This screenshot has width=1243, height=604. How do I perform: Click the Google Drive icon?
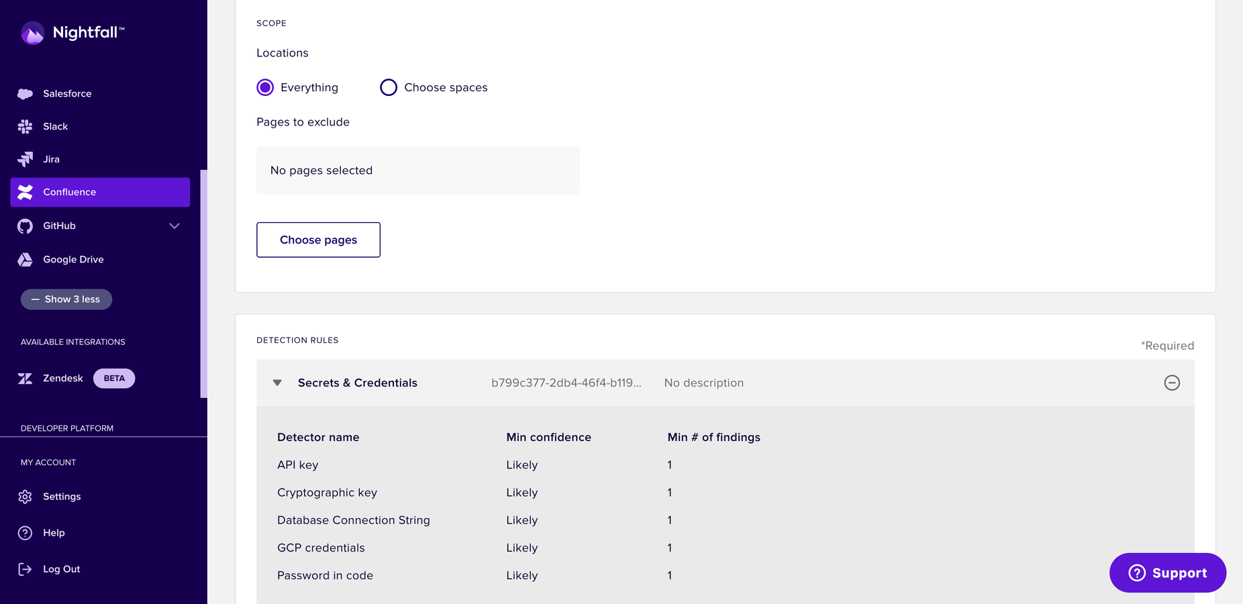[25, 260]
